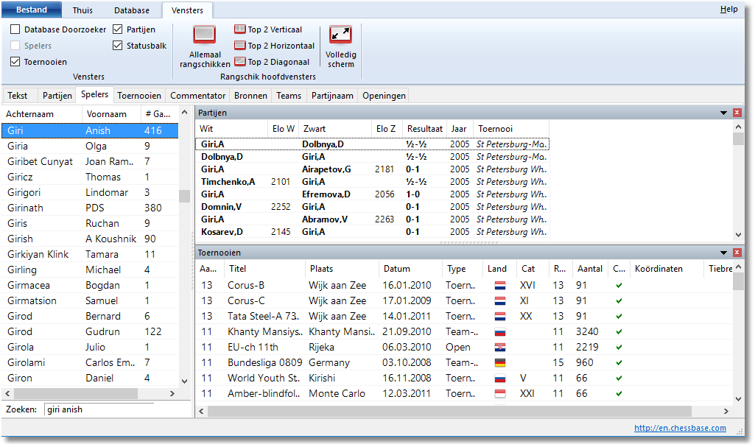
Task: Open the en.chessbase.com link
Action: (680, 428)
